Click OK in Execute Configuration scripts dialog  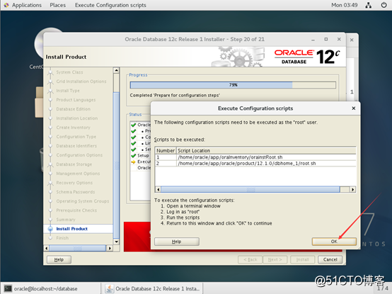pyautogui.click(x=334, y=242)
